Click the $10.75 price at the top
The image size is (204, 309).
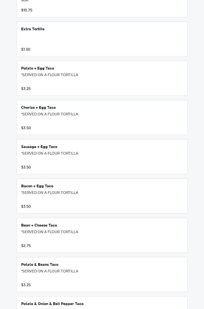click(27, 10)
